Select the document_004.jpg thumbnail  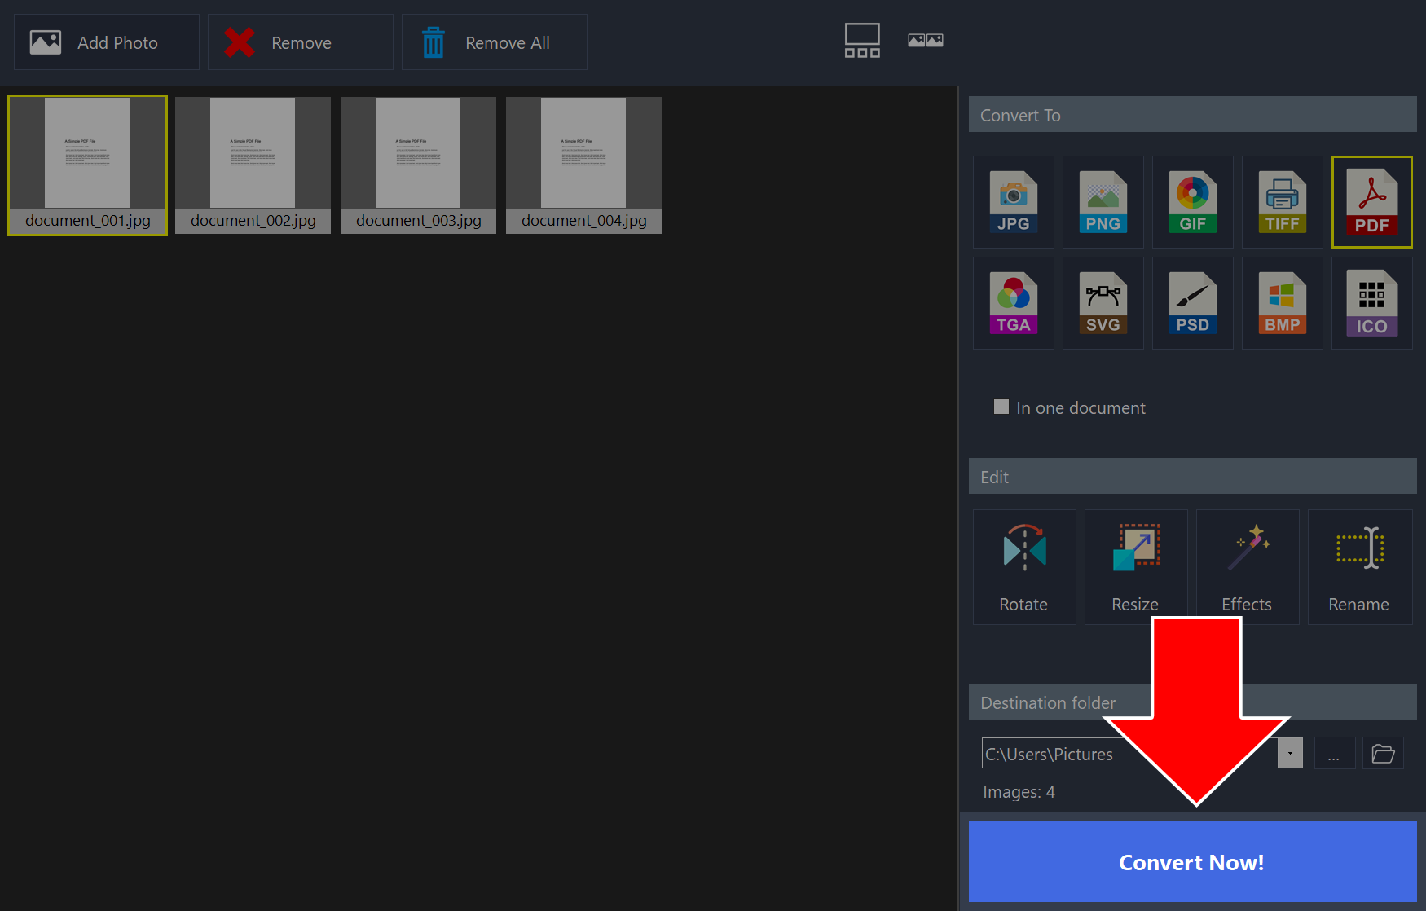(583, 165)
